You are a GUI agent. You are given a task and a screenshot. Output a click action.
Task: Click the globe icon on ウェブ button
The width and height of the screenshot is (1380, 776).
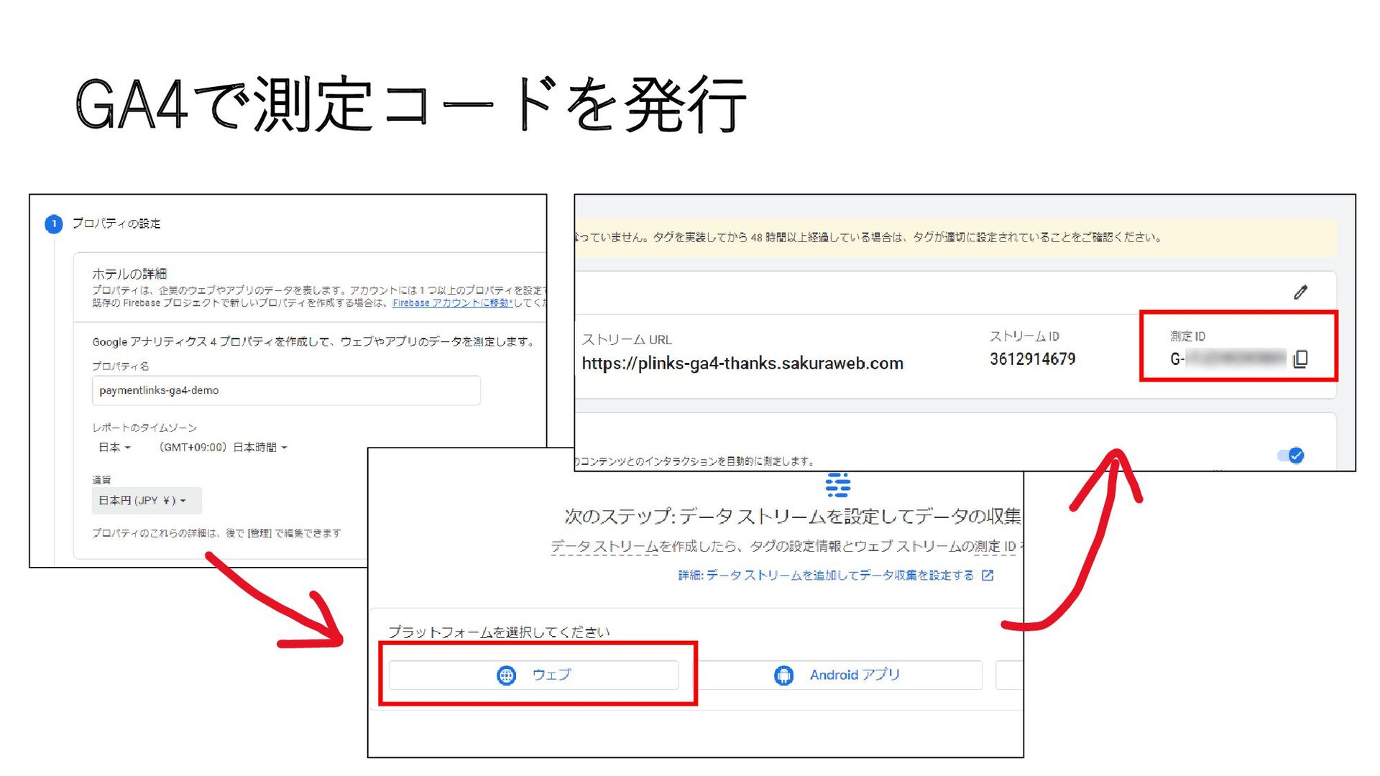pos(507,675)
